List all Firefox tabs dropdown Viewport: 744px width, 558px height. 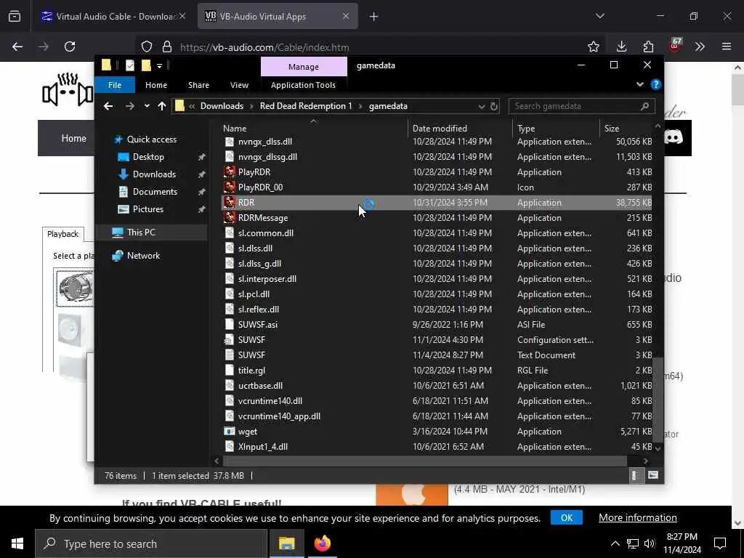point(599,16)
